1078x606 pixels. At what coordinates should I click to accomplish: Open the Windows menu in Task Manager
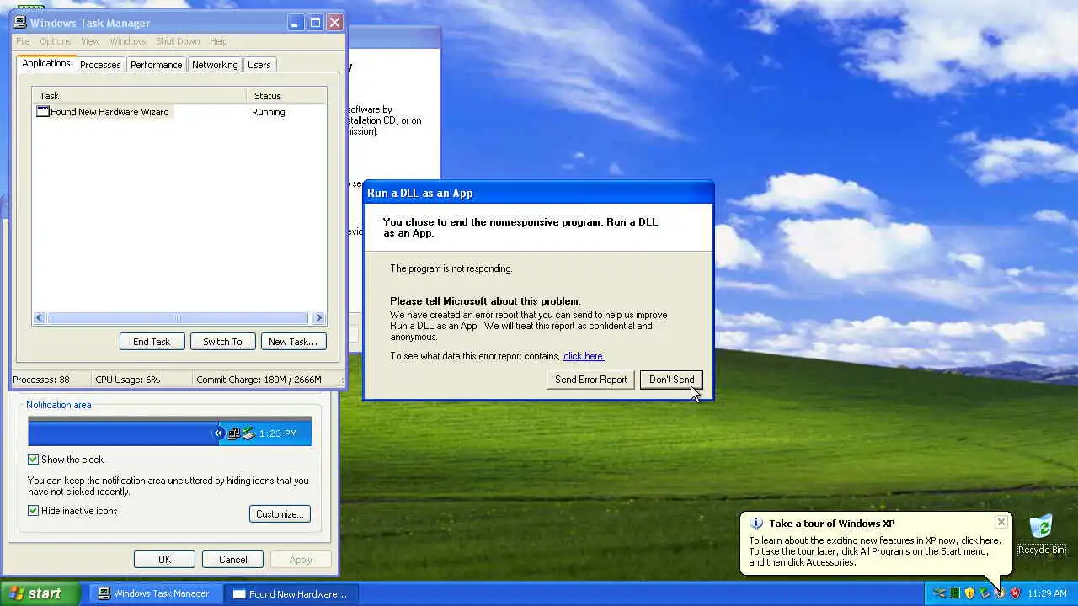pos(128,41)
